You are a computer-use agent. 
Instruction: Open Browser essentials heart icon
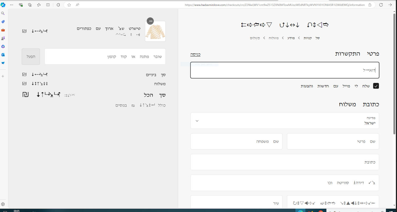pyautogui.click(x=21, y=5)
